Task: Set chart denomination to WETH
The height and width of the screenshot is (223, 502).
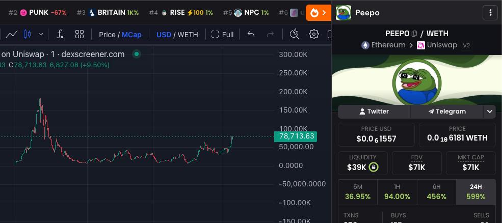Action: tap(188, 35)
